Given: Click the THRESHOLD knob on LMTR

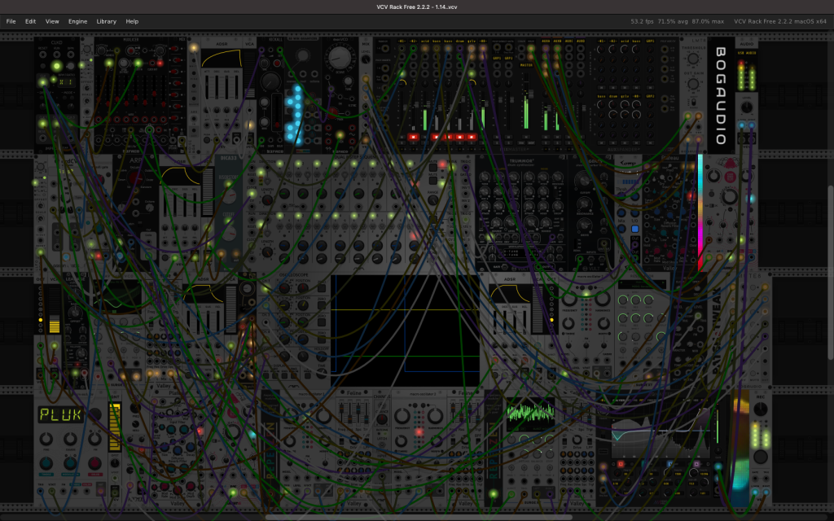Looking at the screenshot, I should click(693, 59).
